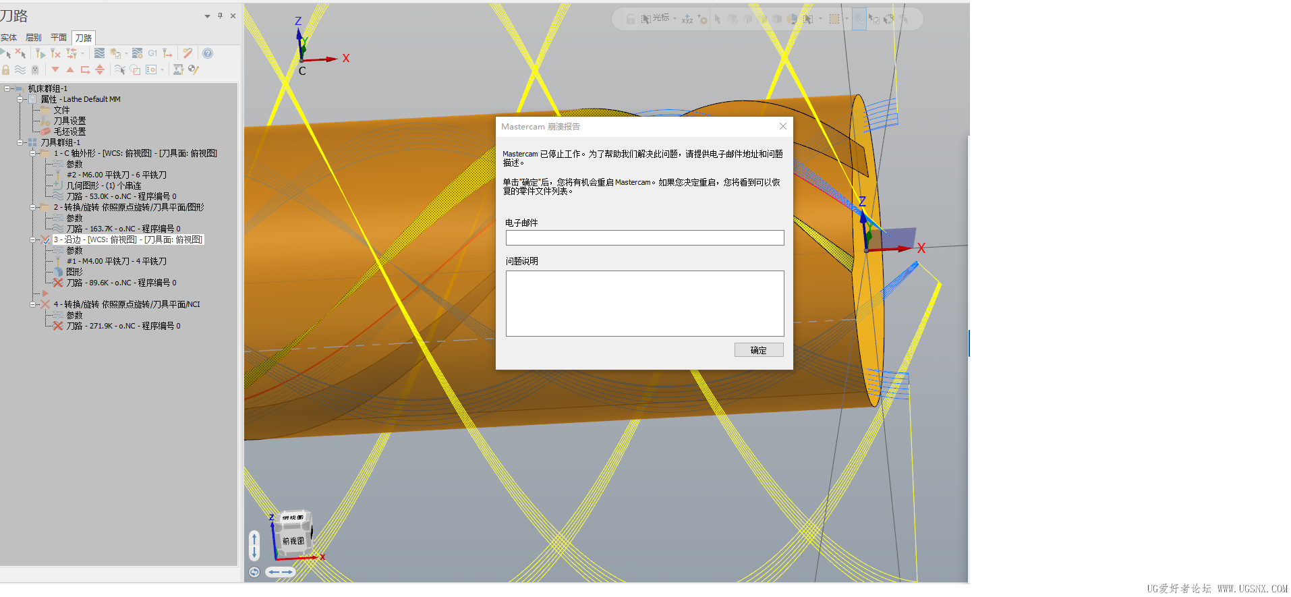Select the 刀路 - 271.9K toolpath entry
1291x597 pixels.
[123, 326]
